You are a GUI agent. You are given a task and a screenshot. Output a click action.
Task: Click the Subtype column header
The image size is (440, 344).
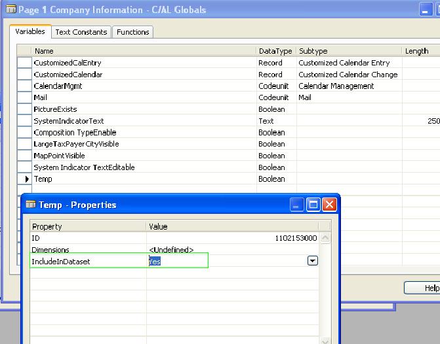349,51
